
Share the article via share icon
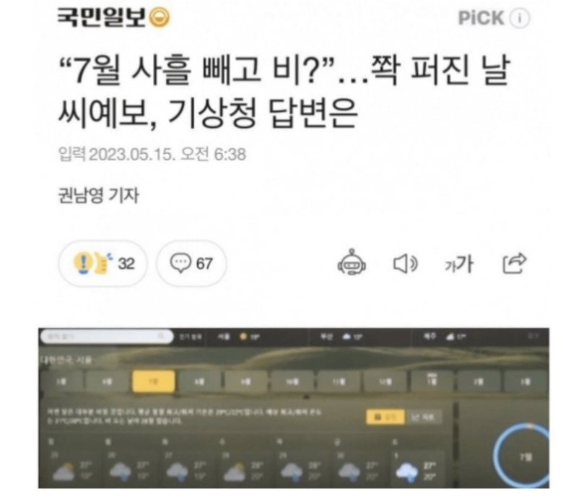click(514, 263)
